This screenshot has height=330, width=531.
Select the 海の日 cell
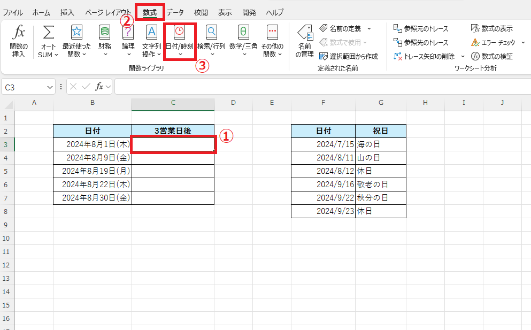pos(381,144)
